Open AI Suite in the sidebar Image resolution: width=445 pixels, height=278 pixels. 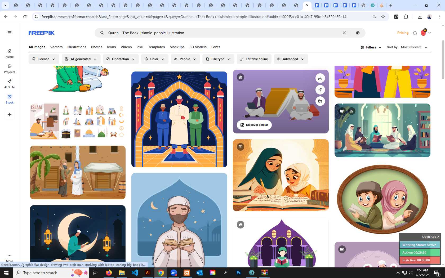click(10, 84)
